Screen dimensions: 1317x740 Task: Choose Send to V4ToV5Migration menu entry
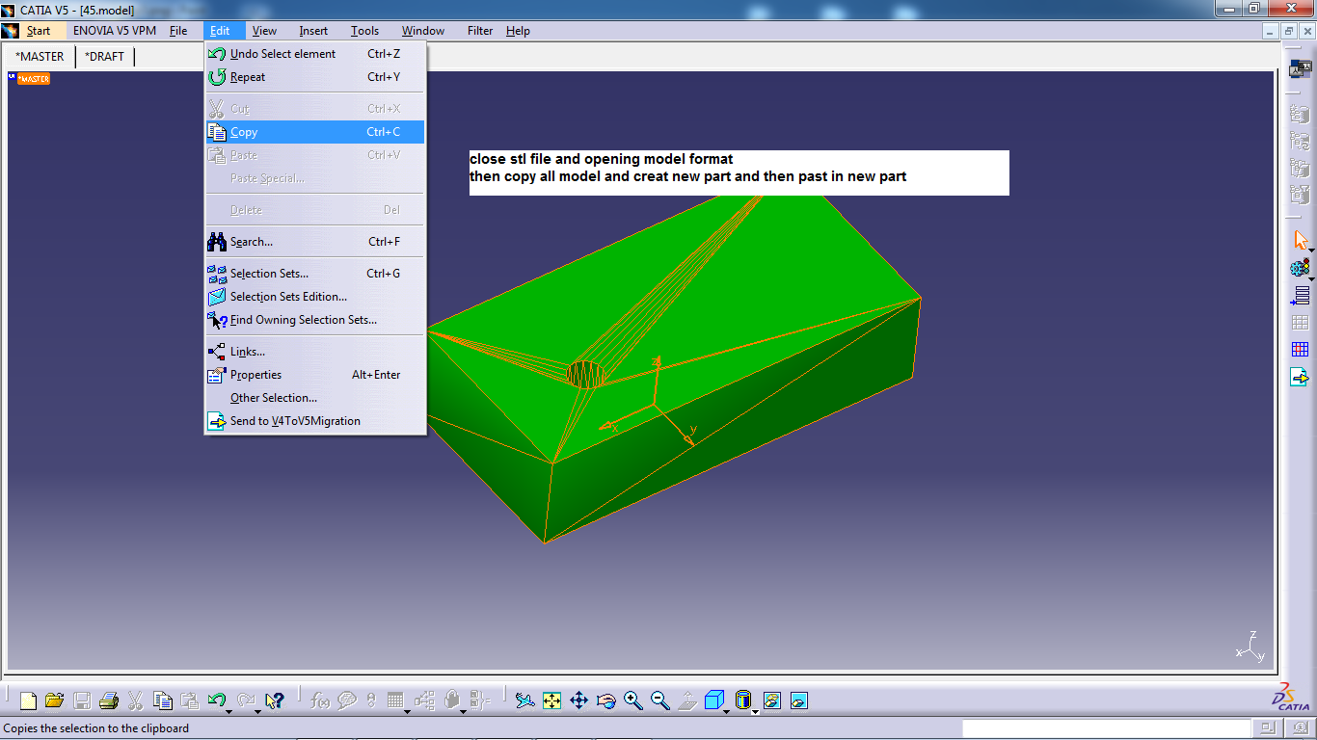(314, 421)
